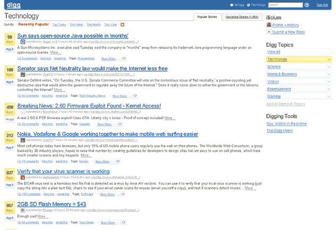Open Spy: Watch in Real-time
Image resolution: width=336 pixels, height=230 pixels.
pos(287,124)
